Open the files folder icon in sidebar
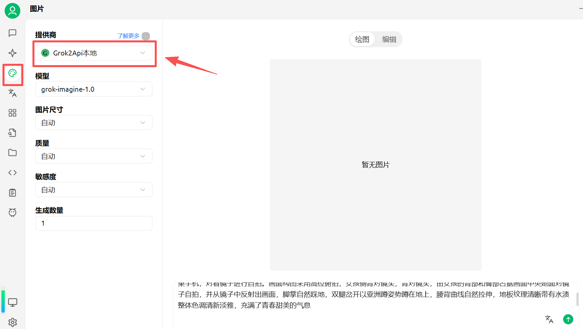 click(12, 153)
